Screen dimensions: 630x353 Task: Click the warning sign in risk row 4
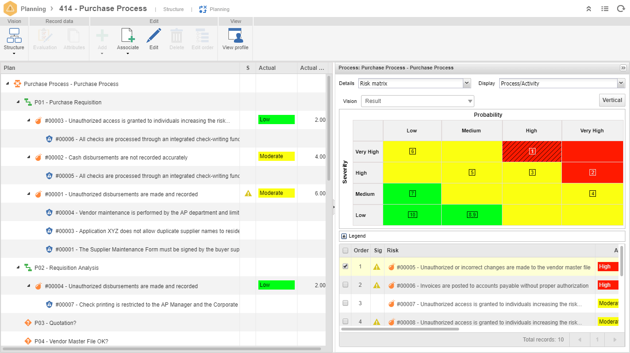coord(377,322)
